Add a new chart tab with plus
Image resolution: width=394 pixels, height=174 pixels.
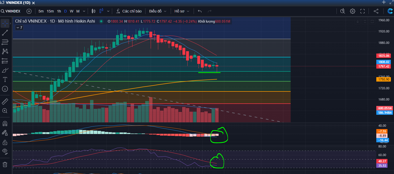[384, 2]
